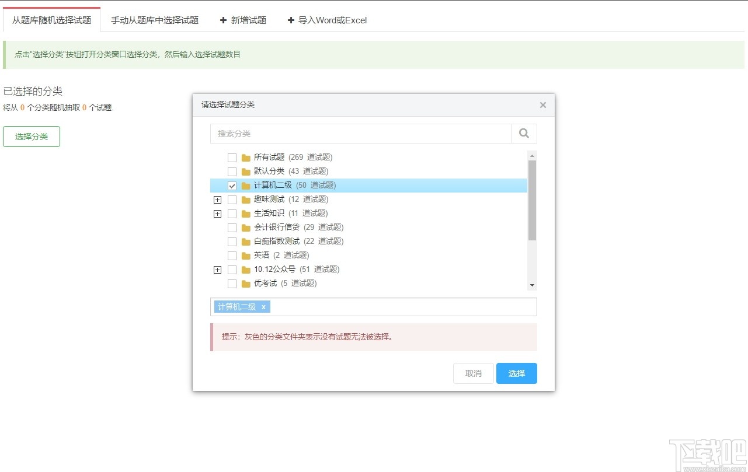Click the folder icon beside 会计银行信贷
This screenshot has height=472, width=748.
point(245,227)
